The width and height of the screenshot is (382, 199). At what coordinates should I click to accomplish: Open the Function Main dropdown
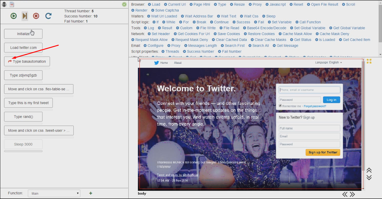point(54,193)
